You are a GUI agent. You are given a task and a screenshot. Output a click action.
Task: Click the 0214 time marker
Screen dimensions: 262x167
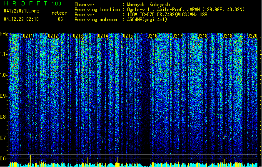click(103, 36)
